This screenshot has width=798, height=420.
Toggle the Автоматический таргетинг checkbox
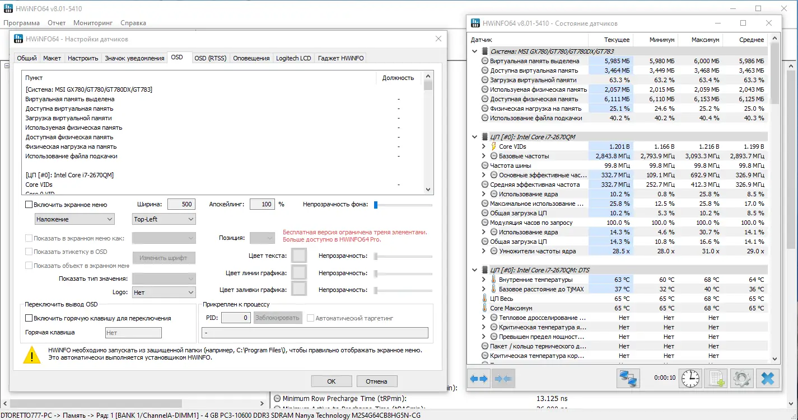[311, 318]
